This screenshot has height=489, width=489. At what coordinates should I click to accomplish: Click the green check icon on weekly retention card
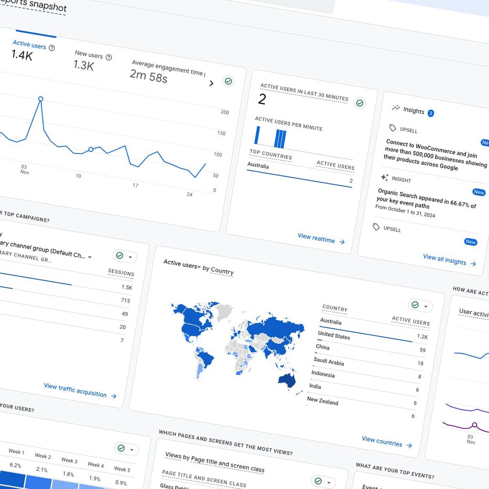point(121,448)
